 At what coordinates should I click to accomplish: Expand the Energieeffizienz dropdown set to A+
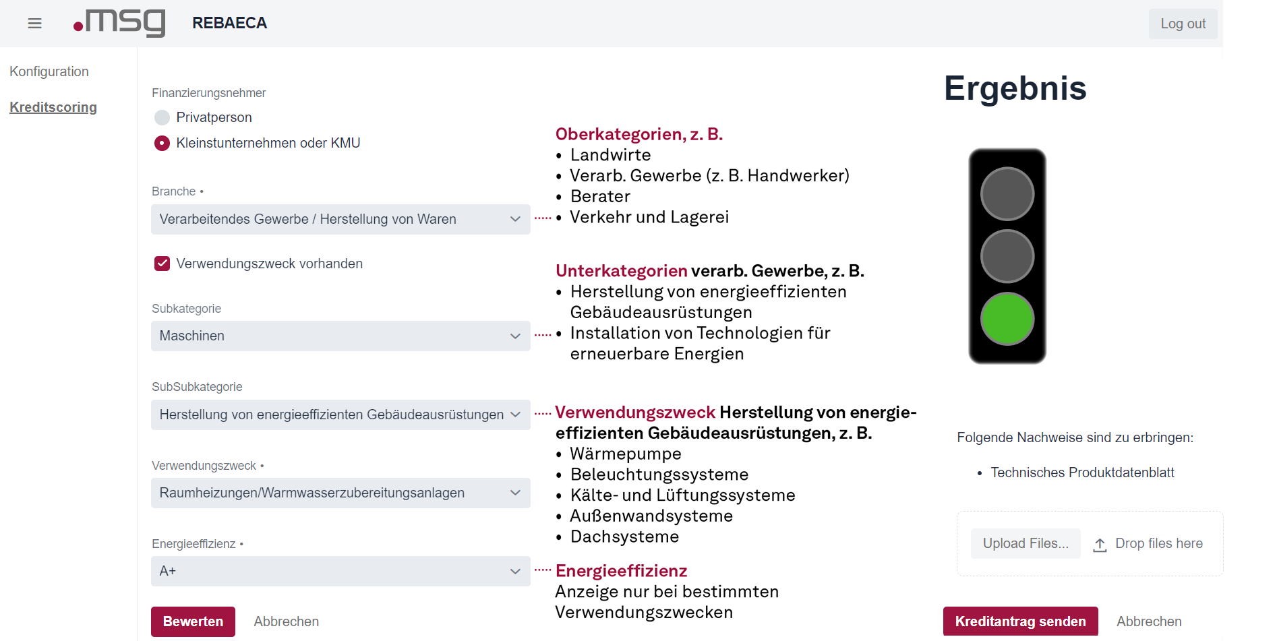(x=340, y=572)
